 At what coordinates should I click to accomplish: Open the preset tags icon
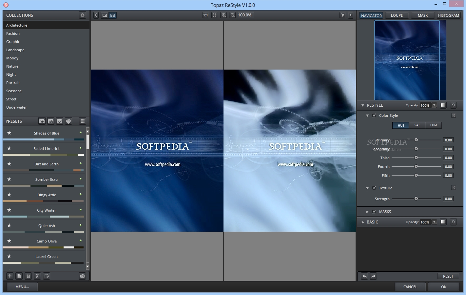click(x=68, y=121)
